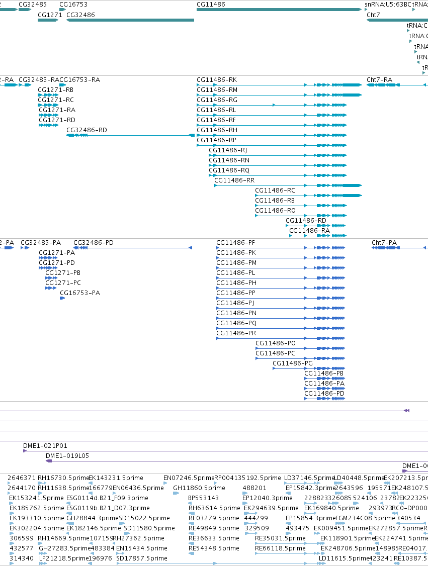Click transcript CG1271-RD

click(57, 120)
